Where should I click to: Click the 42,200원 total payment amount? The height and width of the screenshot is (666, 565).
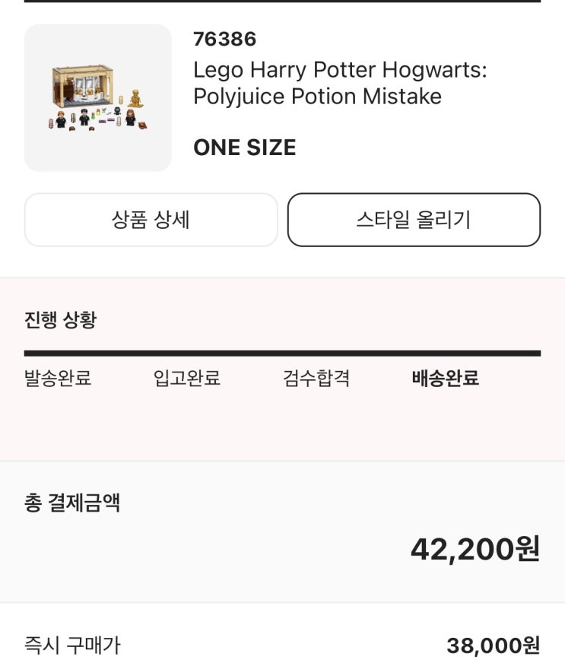coord(475,548)
